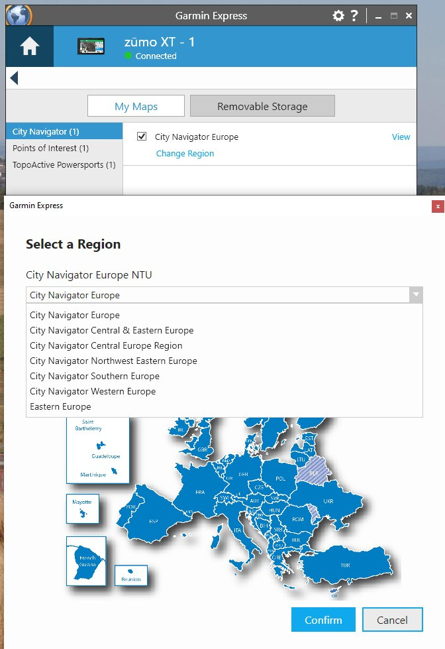The image size is (445, 649).
Task: Choose City Navigator Northwest Eastern Europe
Action: pyautogui.click(x=224, y=361)
